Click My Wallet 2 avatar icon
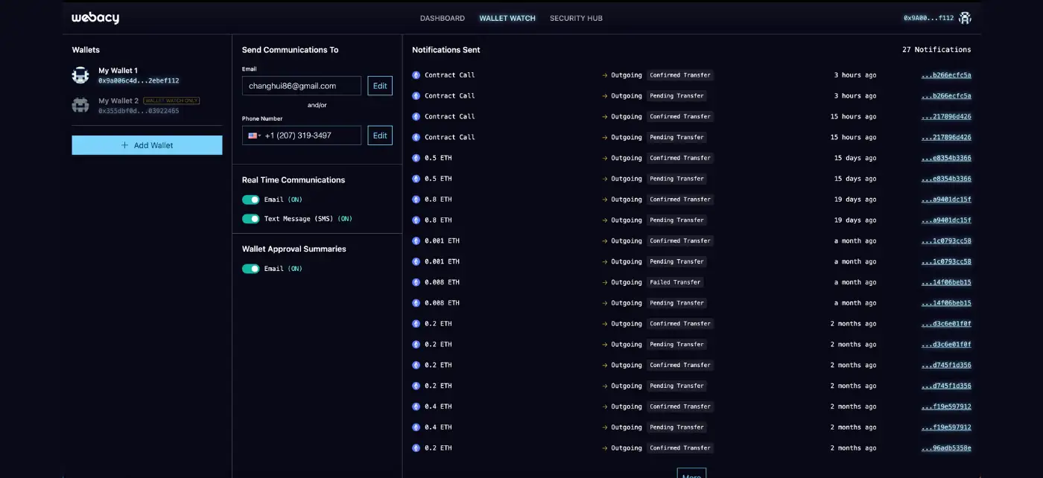This screenshot has width=1043, height=478. pyautogui.click(x=80, y=105)
